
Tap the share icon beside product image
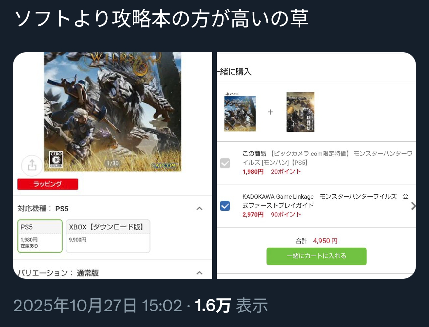click(32, 165)
